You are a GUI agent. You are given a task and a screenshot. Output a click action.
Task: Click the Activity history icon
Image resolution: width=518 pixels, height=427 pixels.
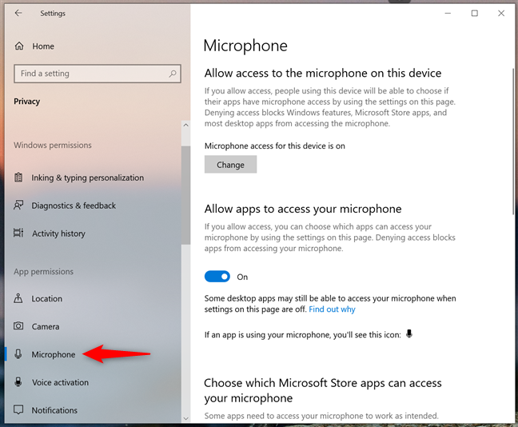point(18,233)
